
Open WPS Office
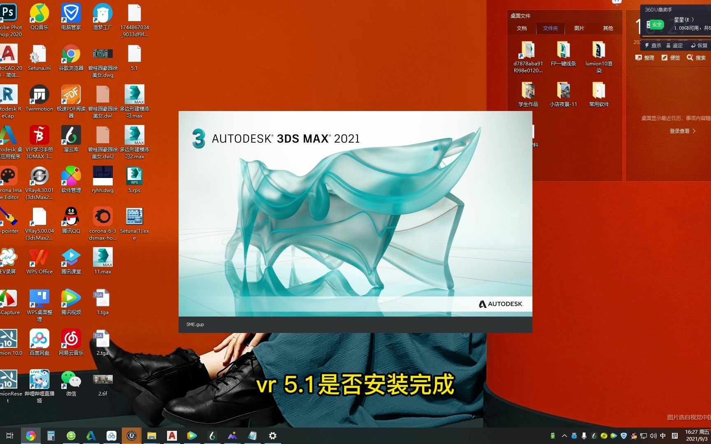(x=39, y=257)
